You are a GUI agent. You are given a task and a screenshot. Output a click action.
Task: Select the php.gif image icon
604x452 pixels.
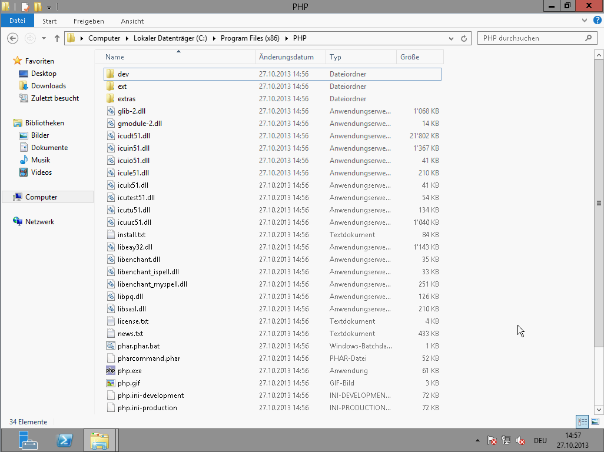[x=111, y=383]
